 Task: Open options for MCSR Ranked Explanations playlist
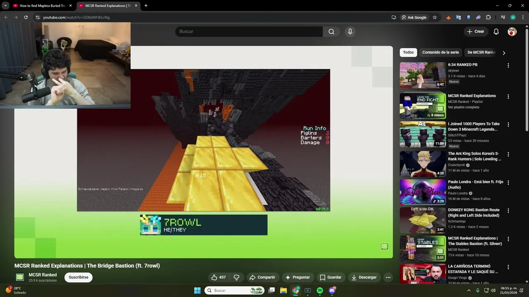508,97
